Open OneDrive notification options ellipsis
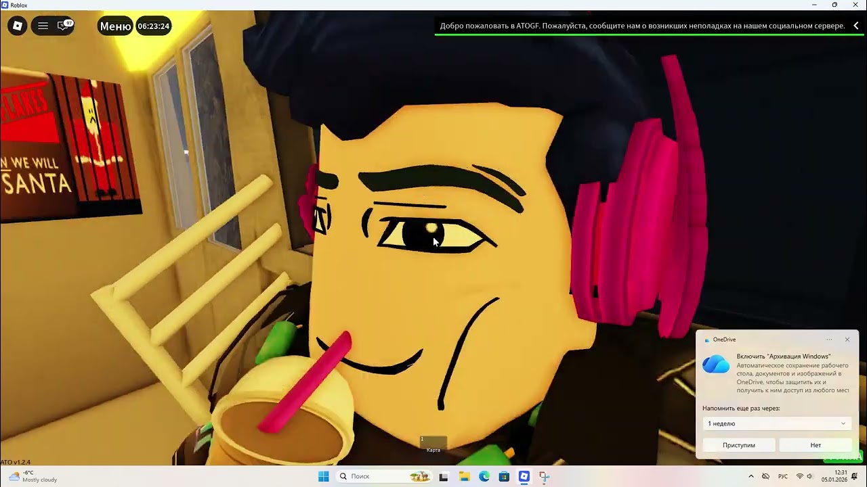The height and width of the screenshot is (487, 867). click(x=829, y=340)
